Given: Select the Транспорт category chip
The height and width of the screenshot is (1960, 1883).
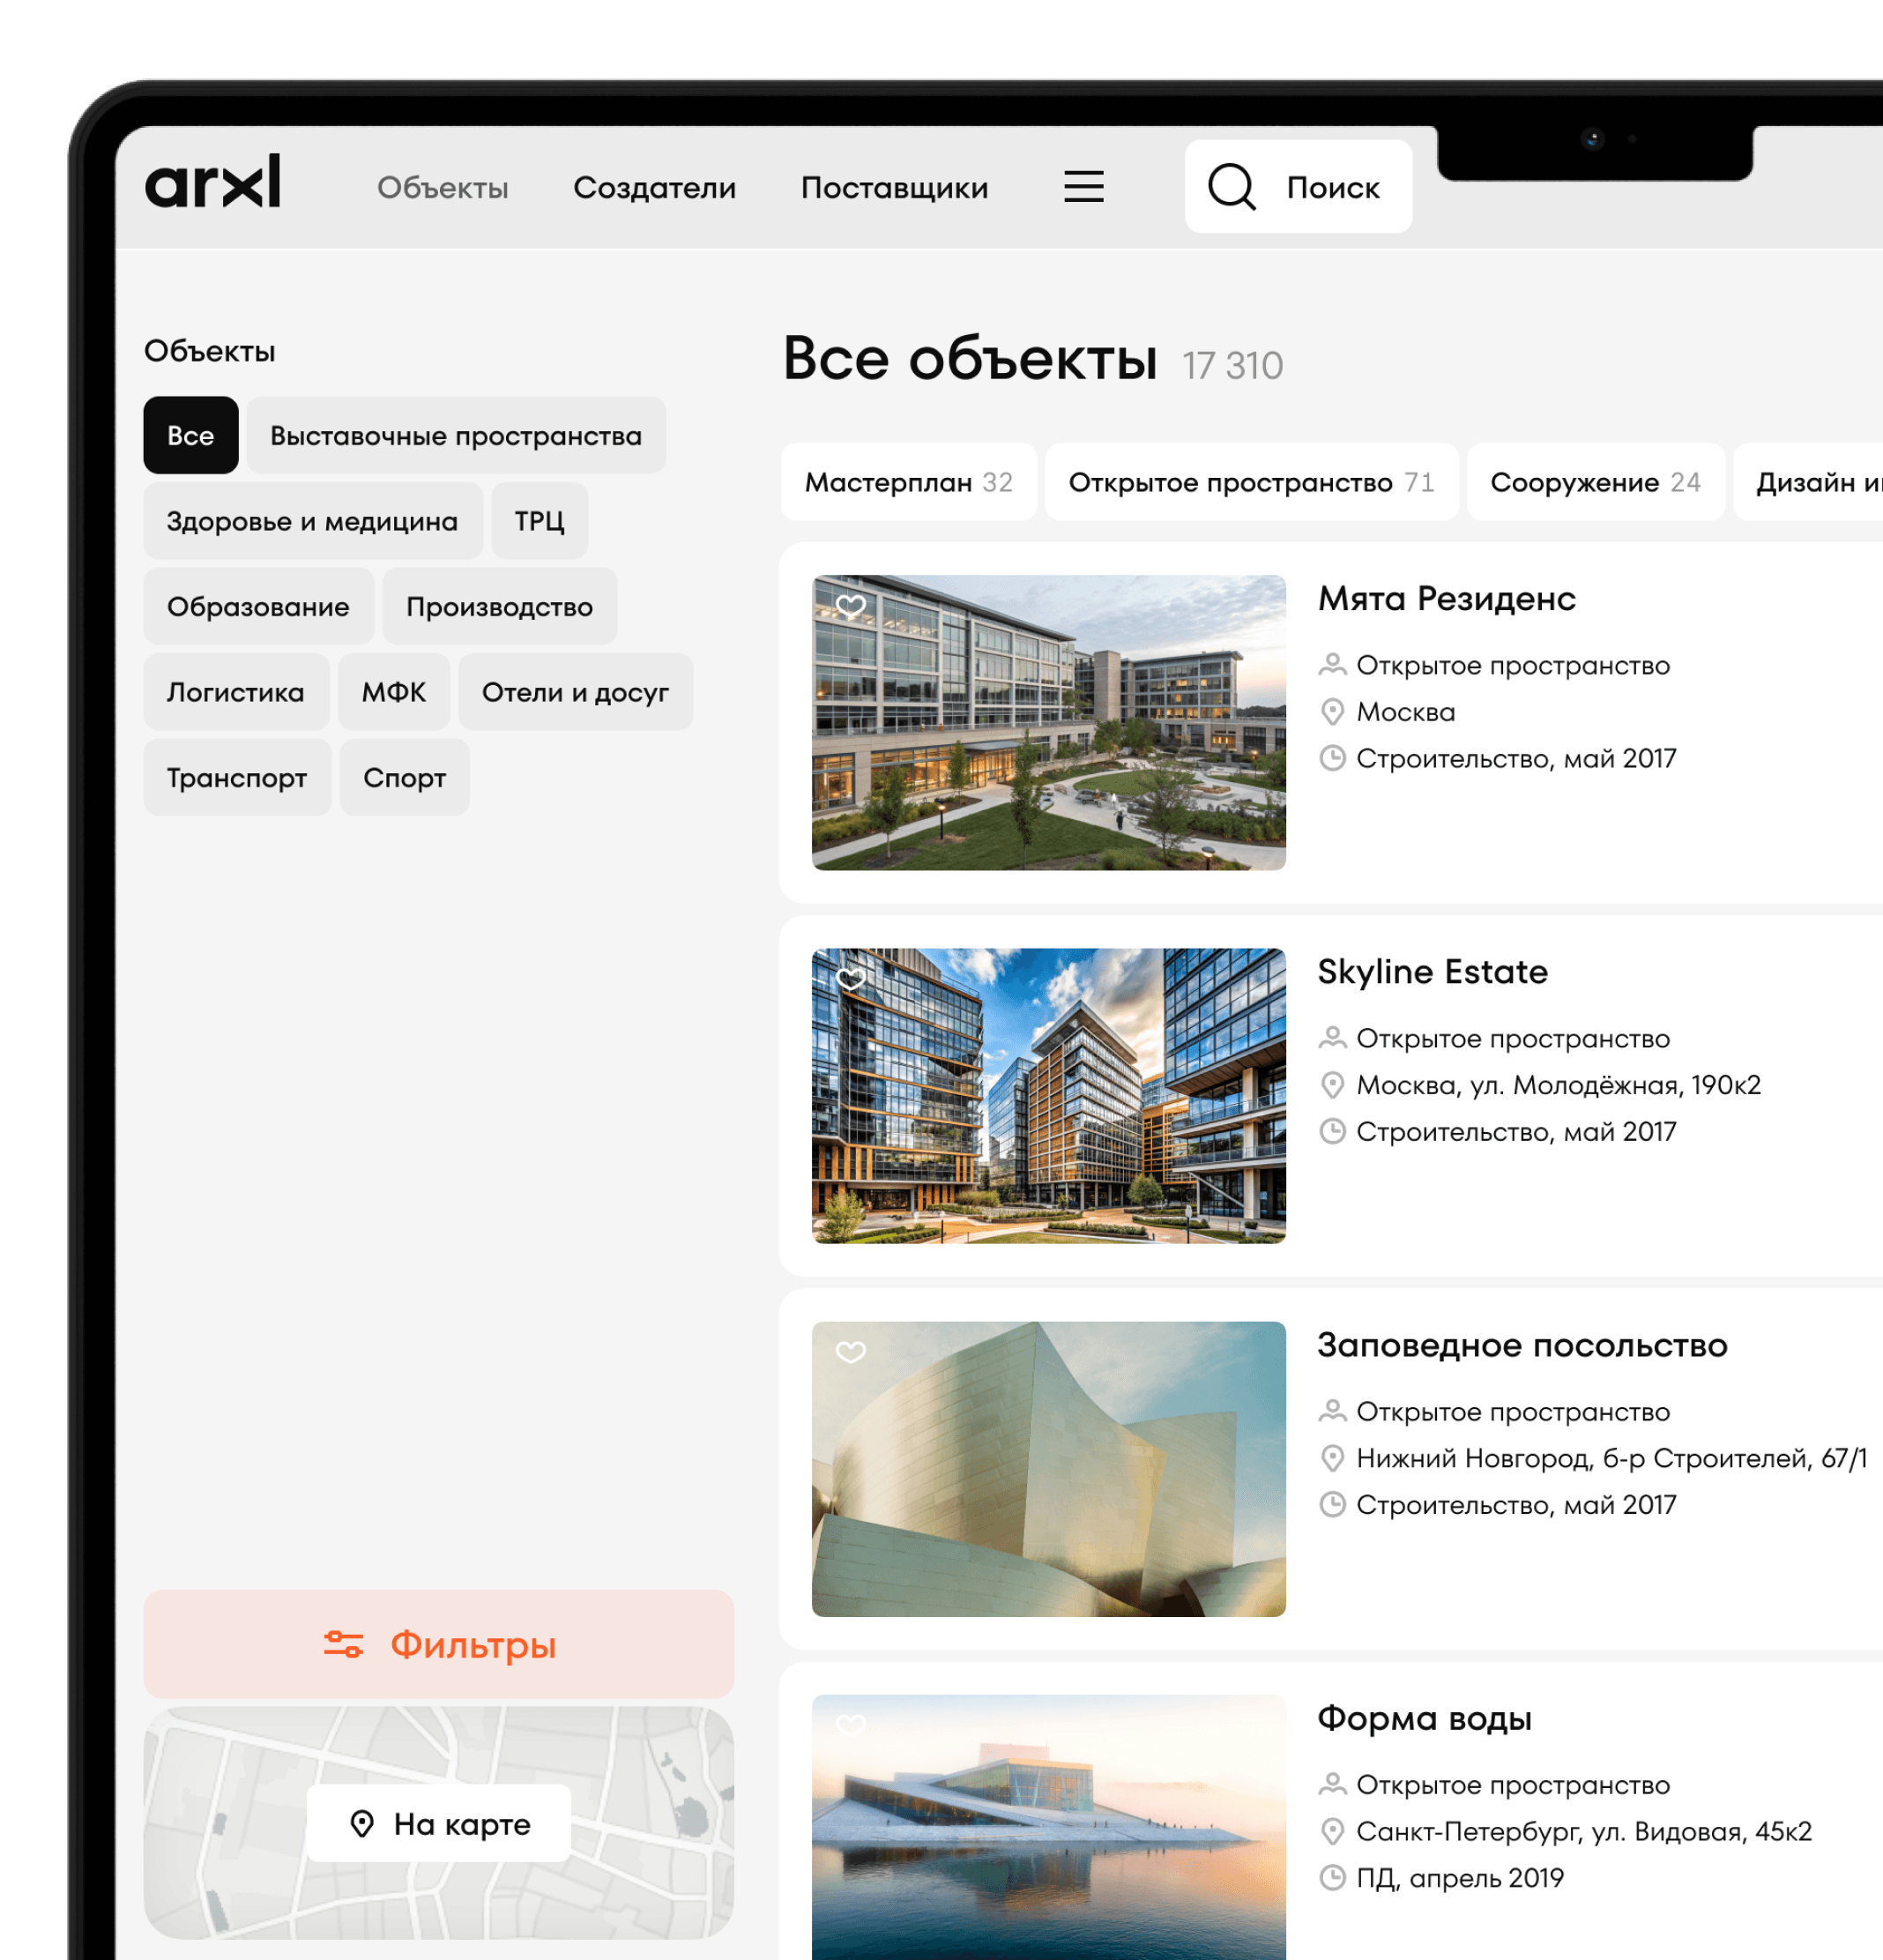Looking at the screenshot, I should (237, 777).
